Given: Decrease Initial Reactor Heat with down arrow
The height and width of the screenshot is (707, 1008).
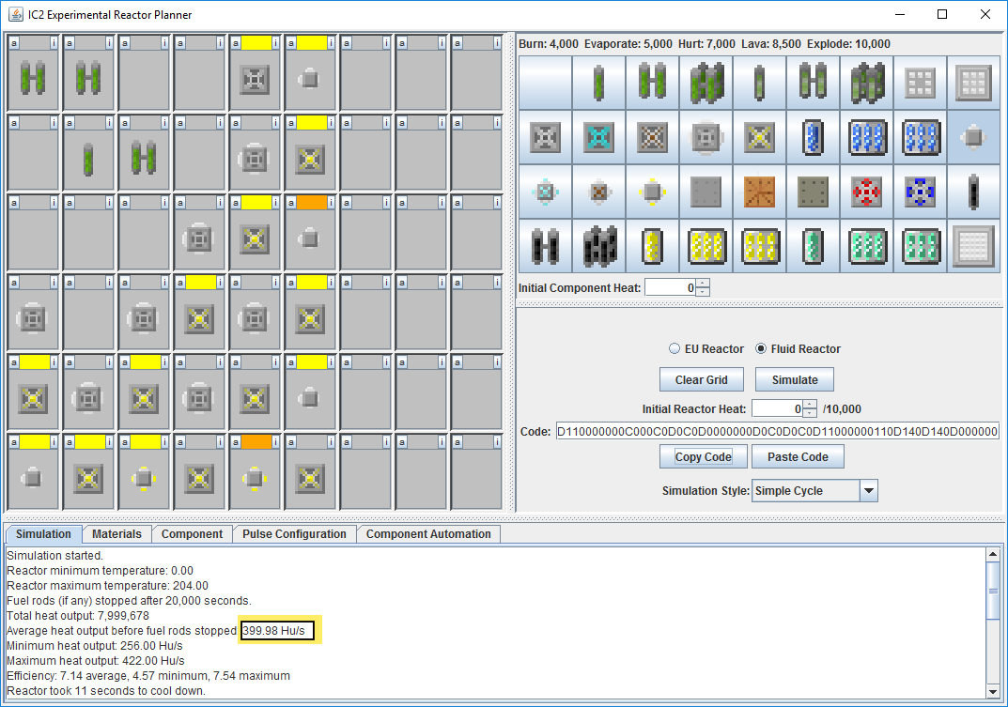Looking at the screenshot, I should tap(810, 413).
